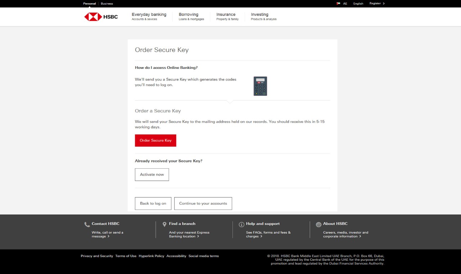Viewport: 461px width, 274px height.
Task: Open the Borrowing menu
Action: pos(191,17)
